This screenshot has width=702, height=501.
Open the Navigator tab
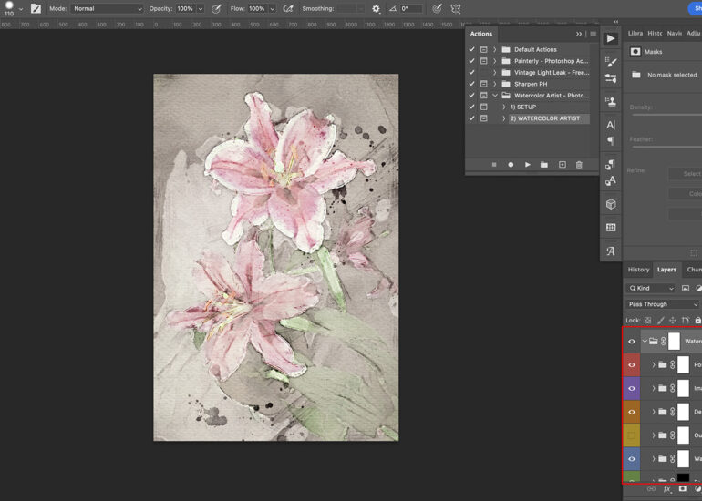[x=675, y=33]
